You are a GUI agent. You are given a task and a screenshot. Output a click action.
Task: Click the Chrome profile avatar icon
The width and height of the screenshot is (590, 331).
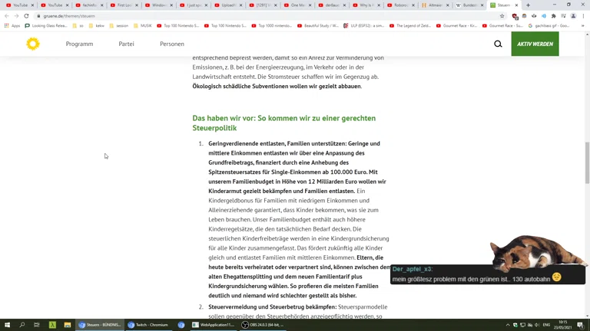click(x=573, y=15)
